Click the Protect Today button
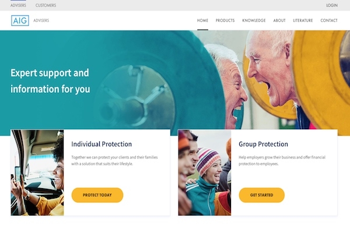The height and width of the screenshot is (233, 350). coord(97,195)
